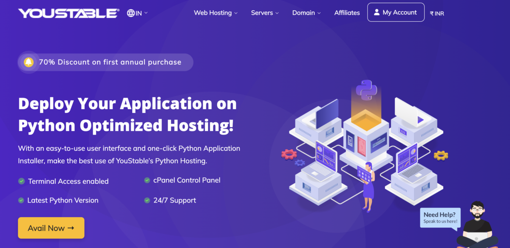
Task: Click the Avail Now button
Action: point(51,228)
